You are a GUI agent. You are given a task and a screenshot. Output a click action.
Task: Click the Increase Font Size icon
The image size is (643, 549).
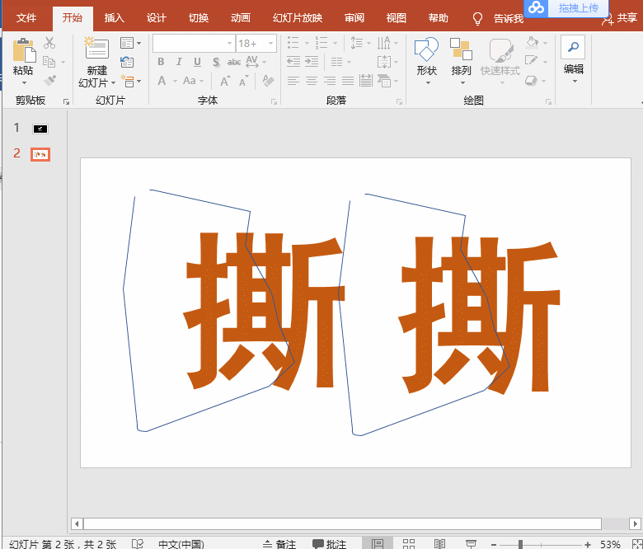(225, 81)
